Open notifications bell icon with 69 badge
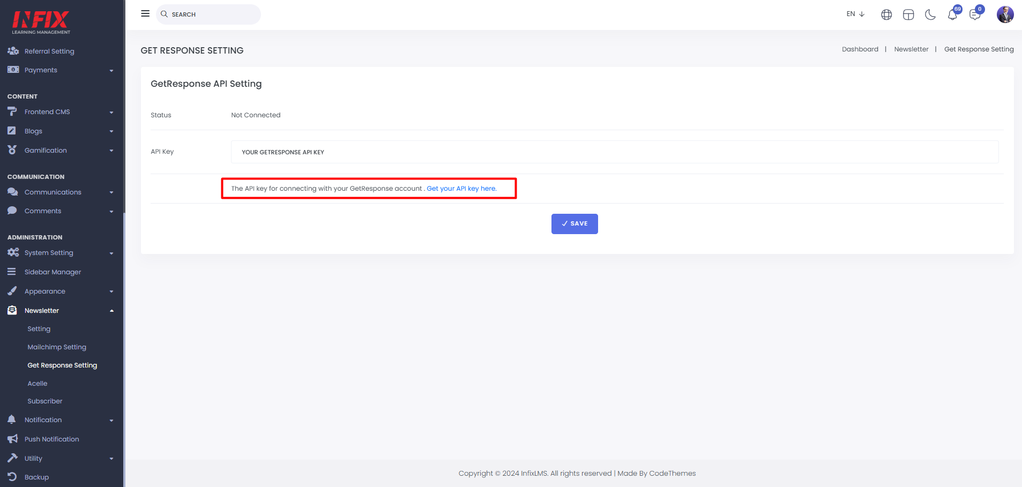The image size is (1022, 487). [953, 14]
